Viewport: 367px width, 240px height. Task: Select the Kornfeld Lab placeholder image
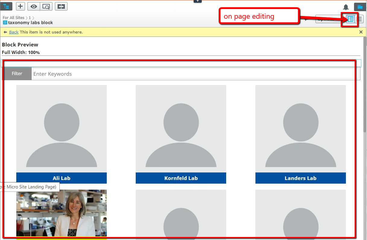(181, 129)
